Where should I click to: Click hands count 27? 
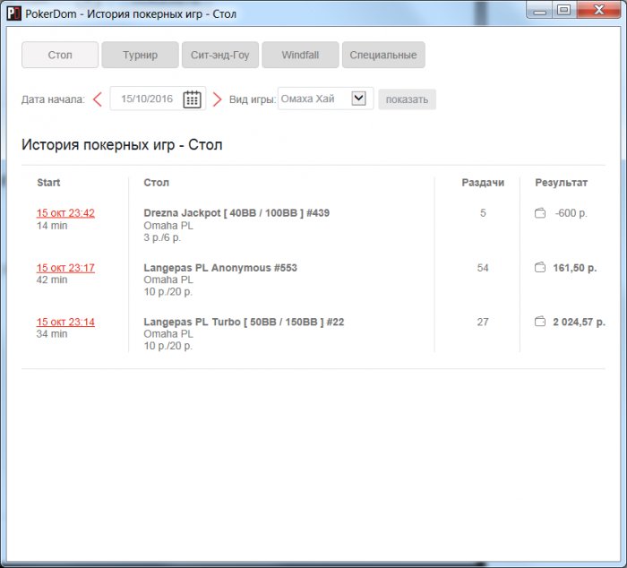click(x=483, y=322)
